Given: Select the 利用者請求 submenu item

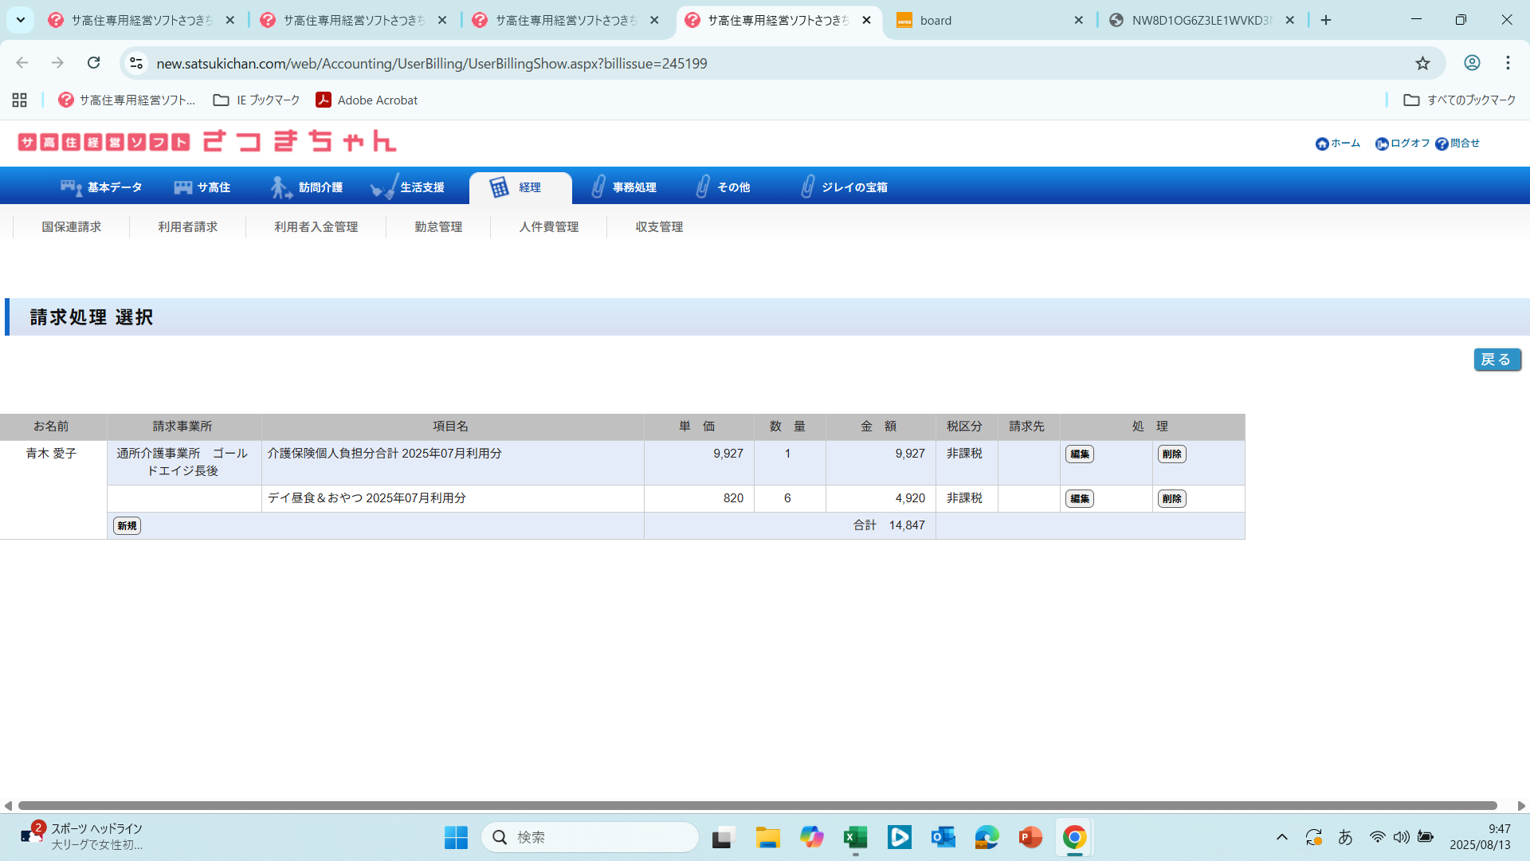Looking at the screenshot, I should point(187,227).
